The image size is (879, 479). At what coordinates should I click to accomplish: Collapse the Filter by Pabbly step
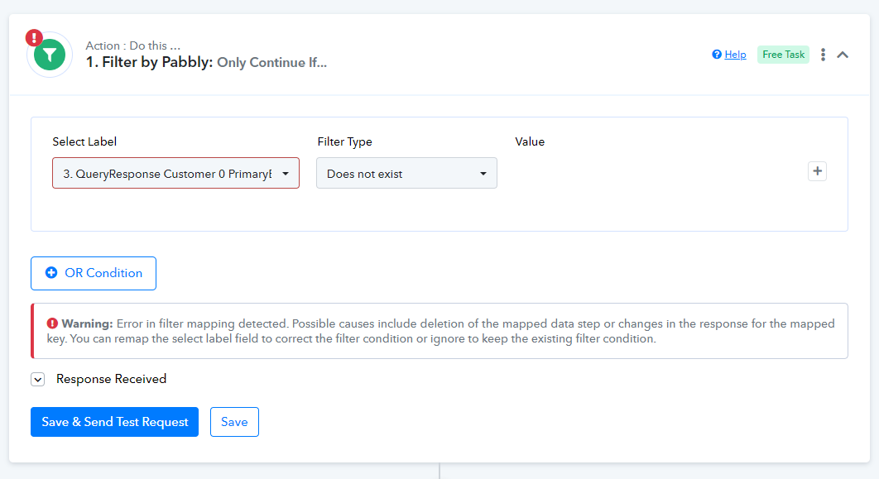click(x=843, y=55)
